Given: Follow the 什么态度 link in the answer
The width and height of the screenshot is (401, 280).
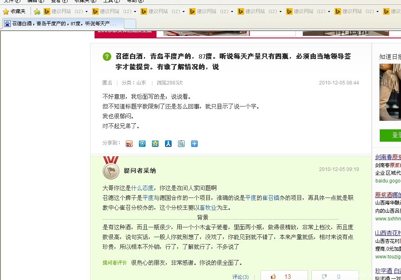Looking at the screenshot, I should point(143,188).
